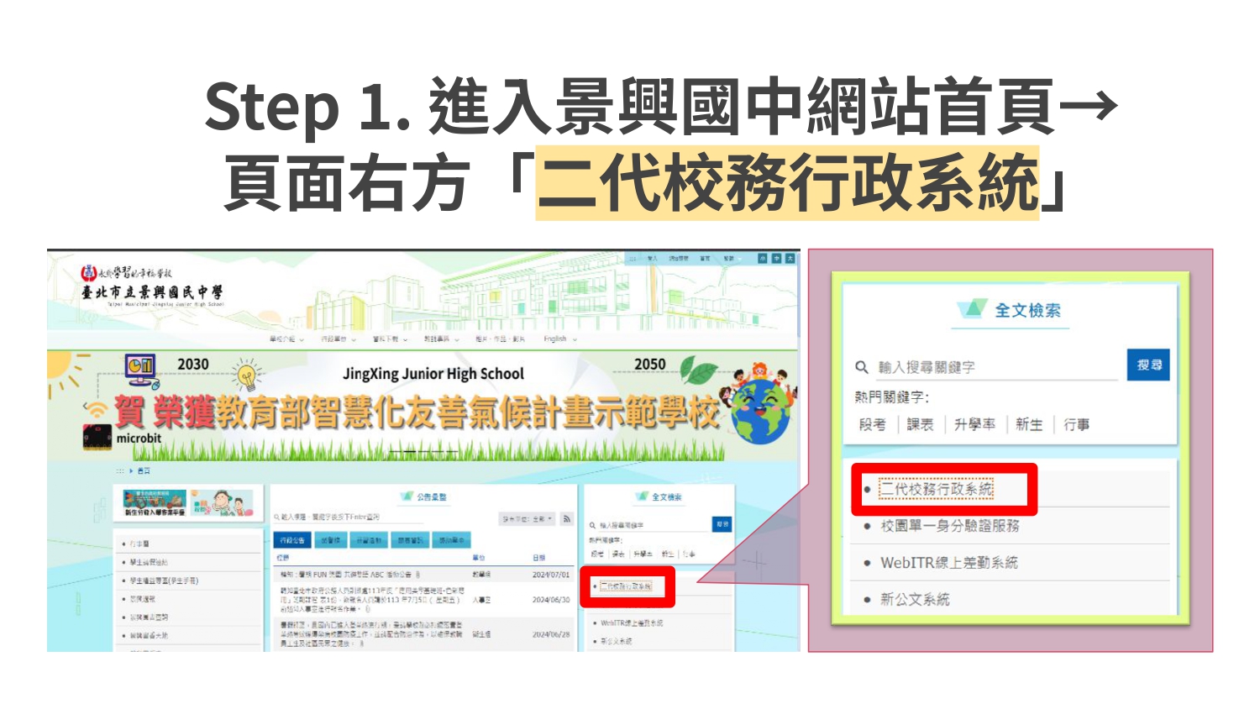Viewport: 1260px width, 709px height.
Task: Select the medium font size icon 中
Action: point(777,259)
